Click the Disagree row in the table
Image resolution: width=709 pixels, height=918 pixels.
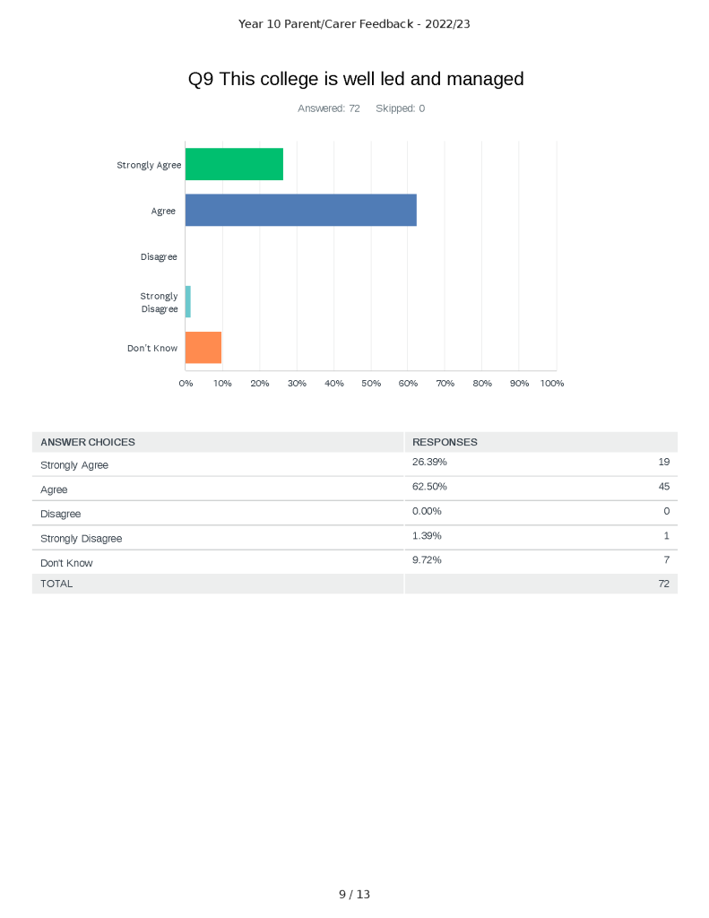pyautogui.click(x=61, y=514)
